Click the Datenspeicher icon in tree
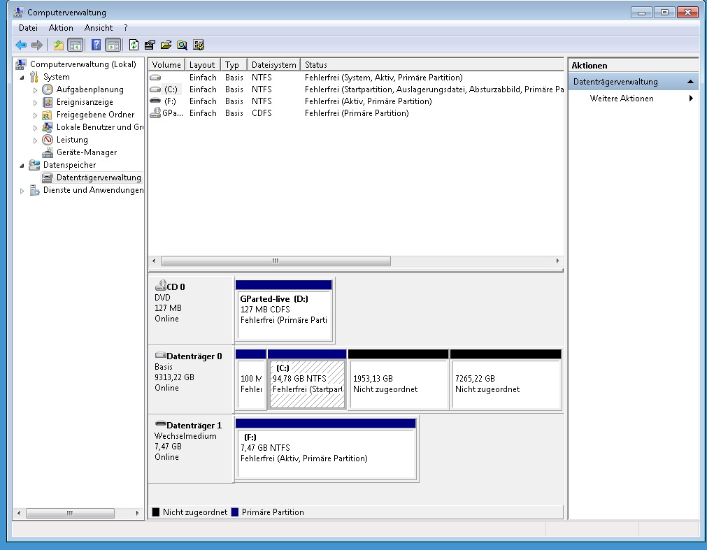Image resolution: width=707 pixels, height=550 pixels. pyautogui.click(x=34, y=165)
